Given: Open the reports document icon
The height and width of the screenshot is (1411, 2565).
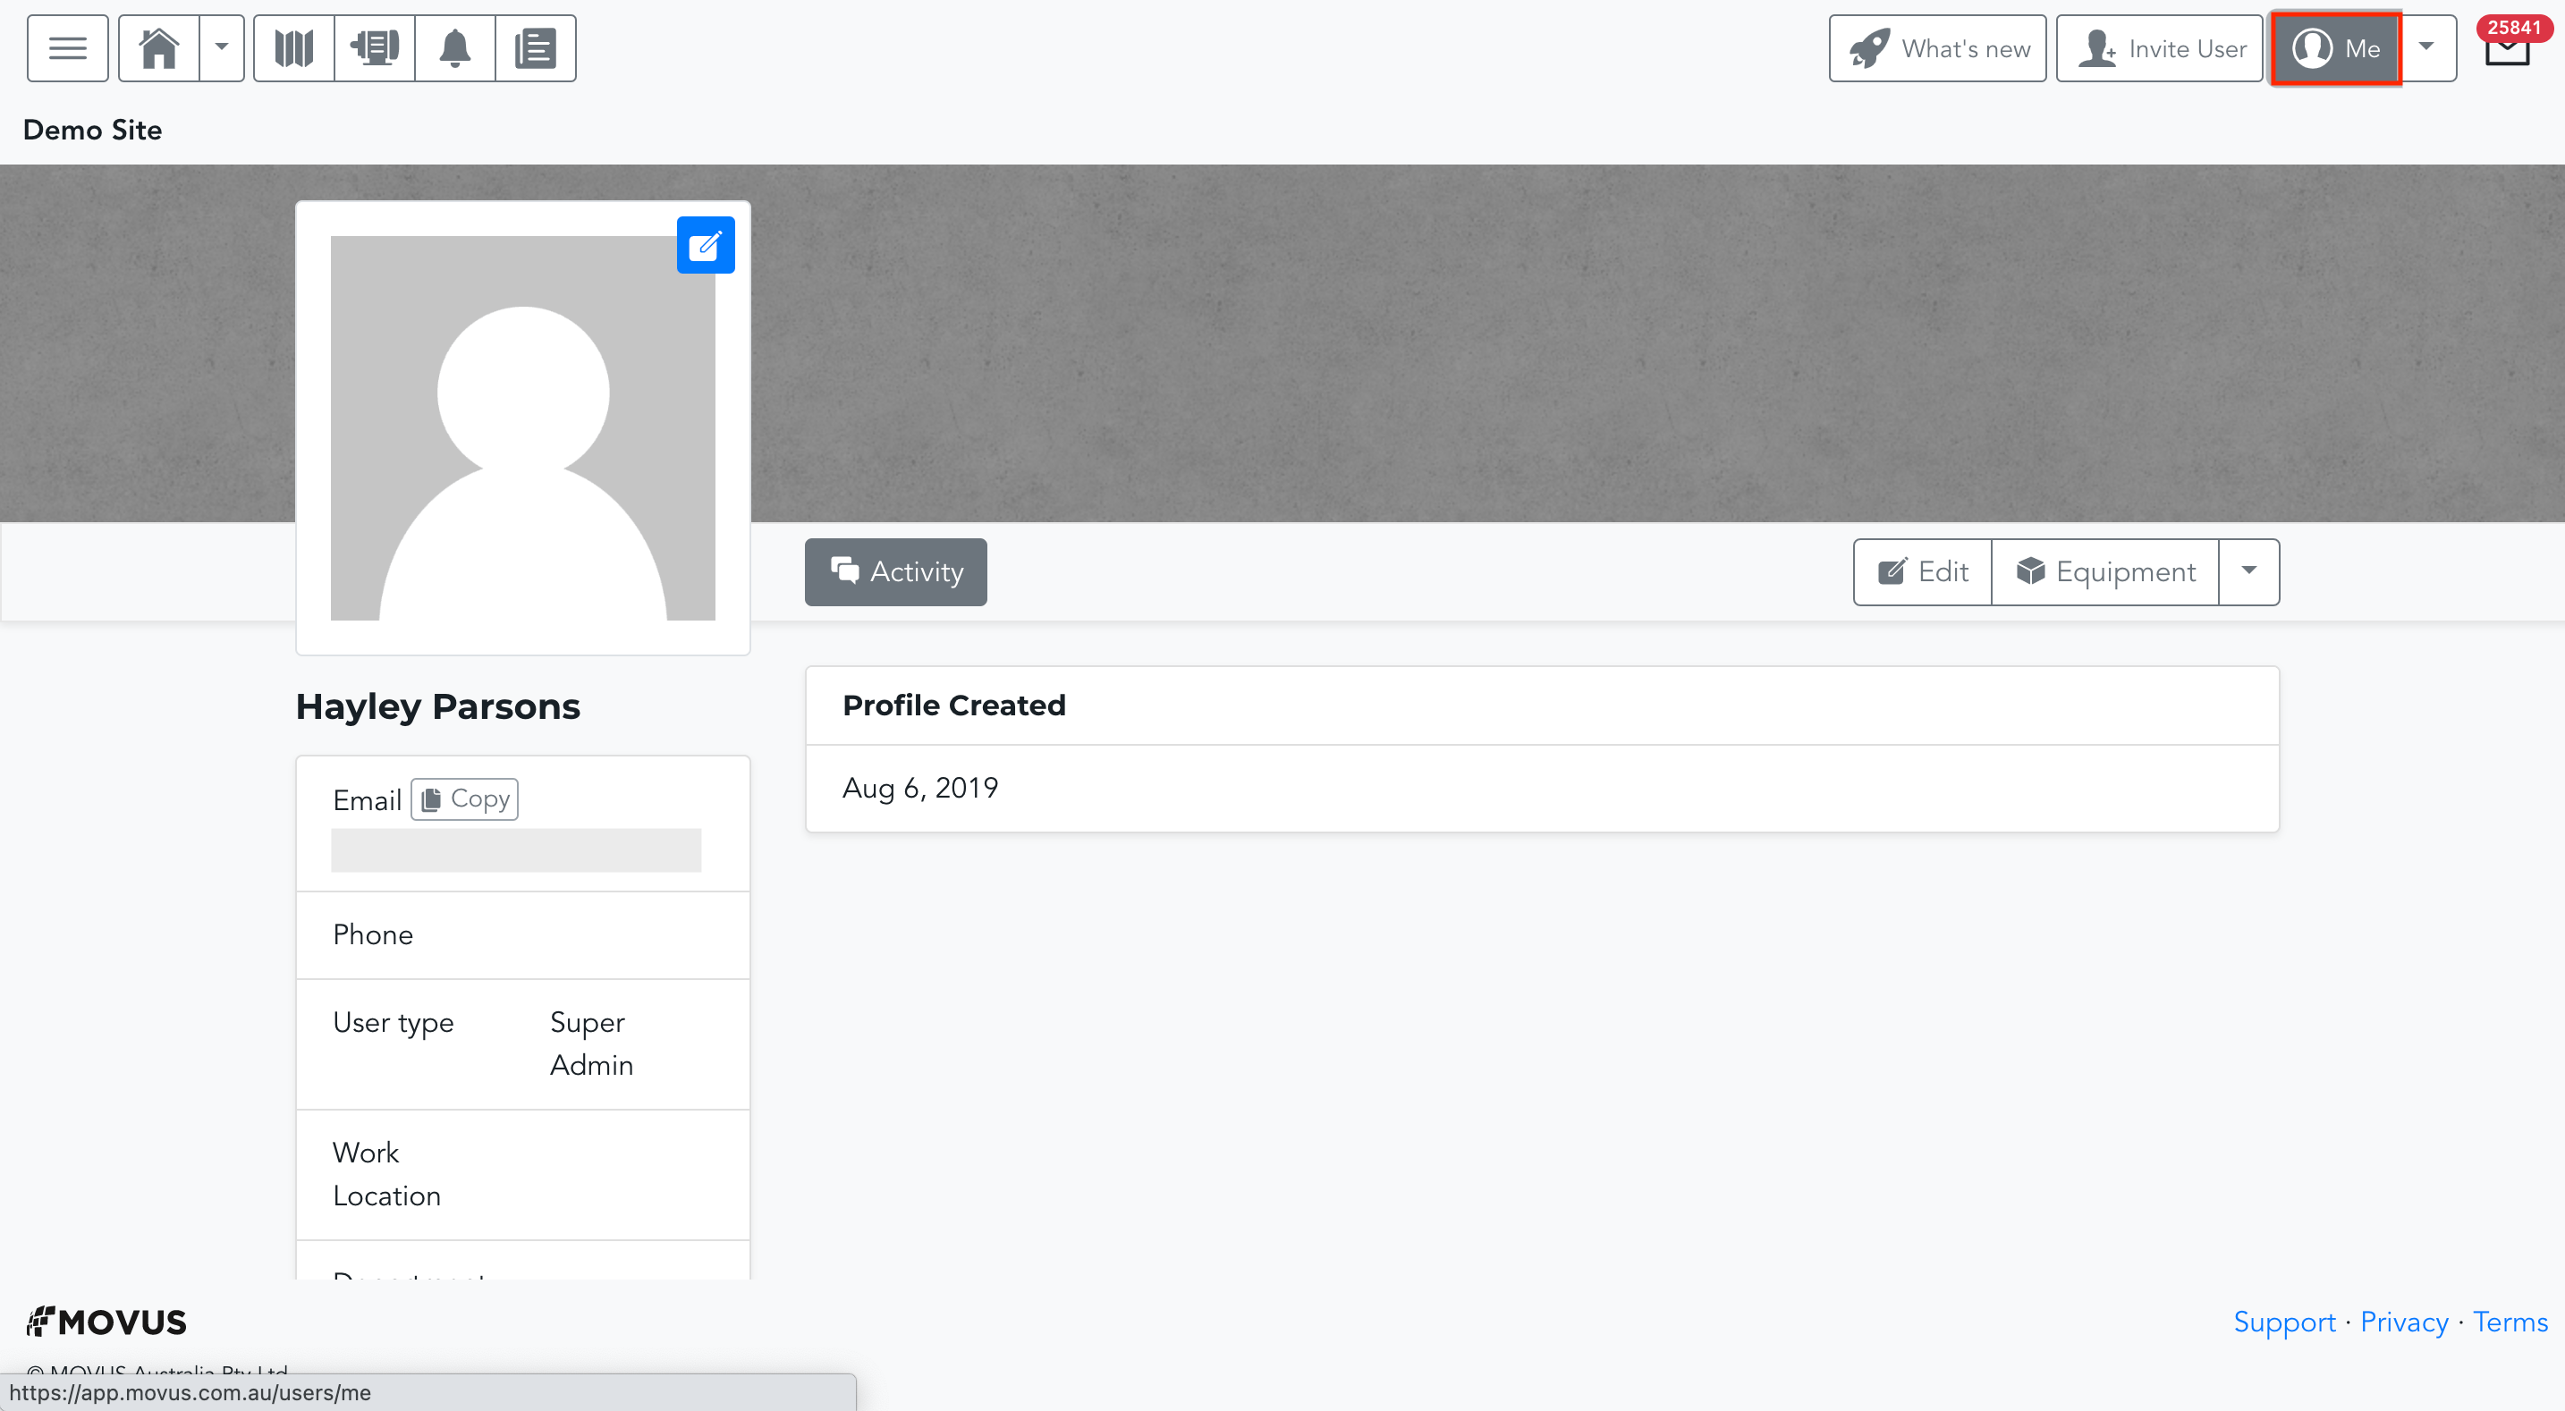Looking at the screenshot, I should click(x=536, y=47).
